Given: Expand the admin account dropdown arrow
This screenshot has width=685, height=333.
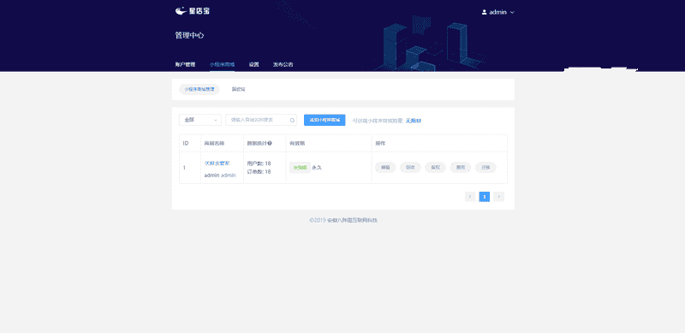Looking at the screenshot, I should coord(512,12).
